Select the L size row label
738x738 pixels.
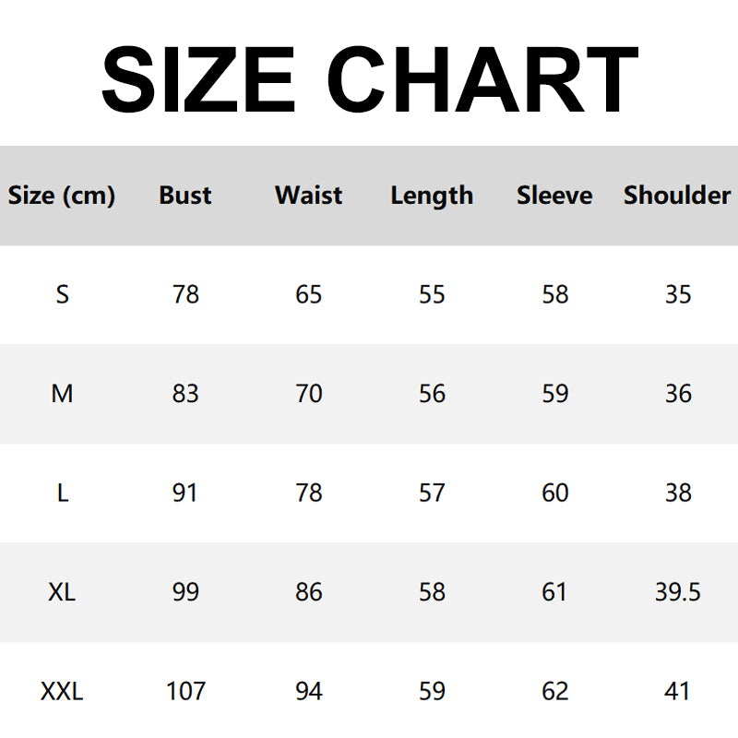pos(62,494)
